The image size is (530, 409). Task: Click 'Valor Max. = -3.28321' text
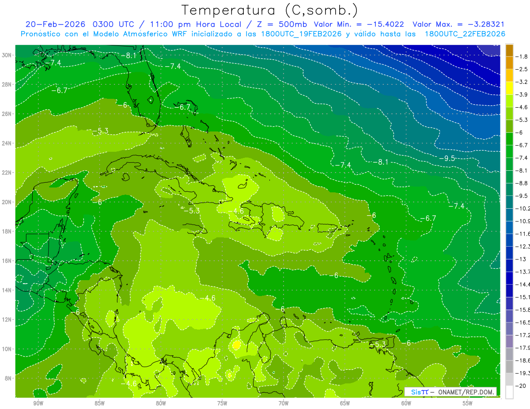click(458, 25)
